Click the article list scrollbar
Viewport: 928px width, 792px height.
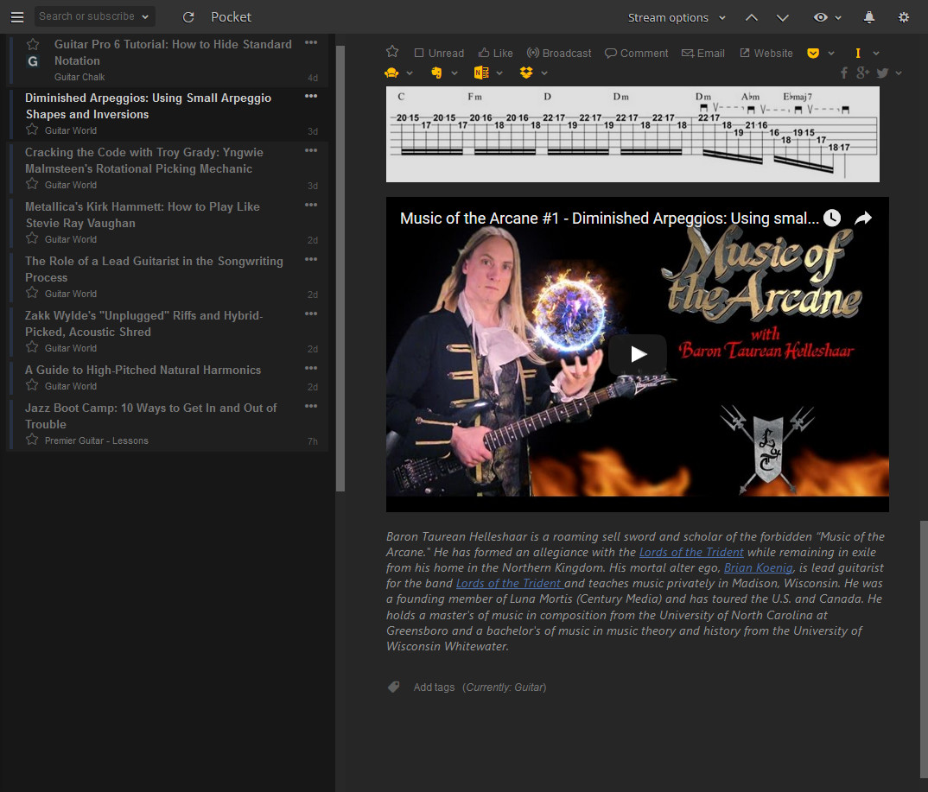[x=340, y=269]
